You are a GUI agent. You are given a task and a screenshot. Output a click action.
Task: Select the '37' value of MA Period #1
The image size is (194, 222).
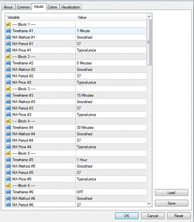(79, 44)
